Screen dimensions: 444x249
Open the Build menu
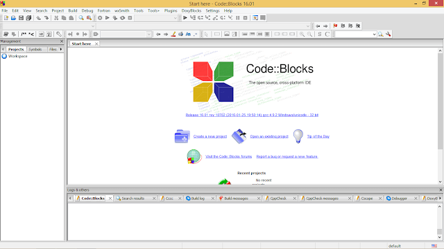[73, 11]
